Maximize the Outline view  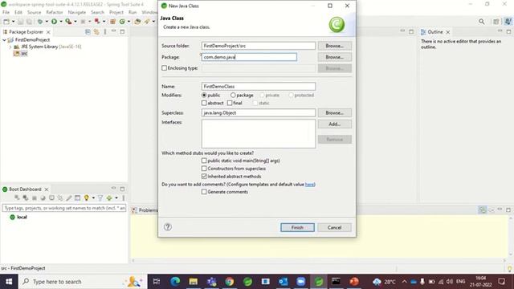[508, 32]
